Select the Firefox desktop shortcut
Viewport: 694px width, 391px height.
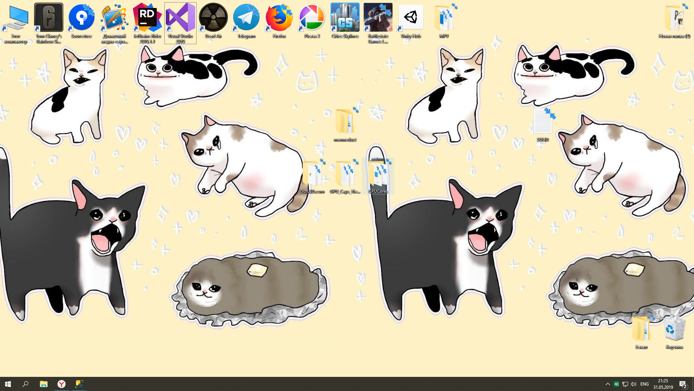(x=279, y=21)
